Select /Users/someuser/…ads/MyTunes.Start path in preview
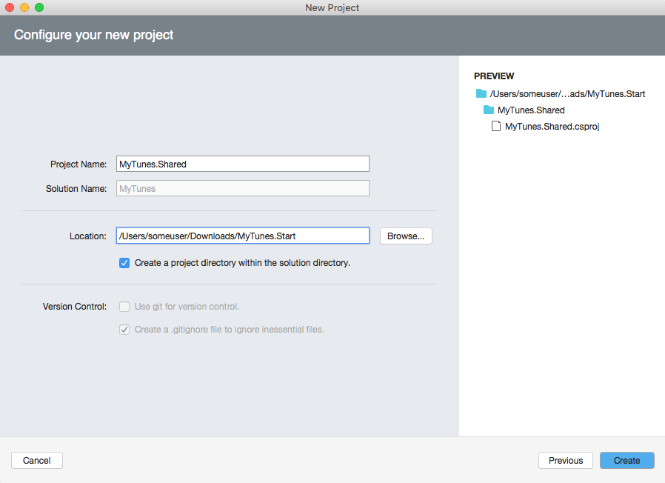The width and height of the screenshot is (665, 483). point(567,94)
